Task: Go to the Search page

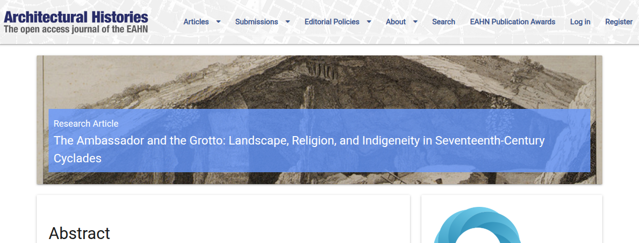Action: pos(443,22)
